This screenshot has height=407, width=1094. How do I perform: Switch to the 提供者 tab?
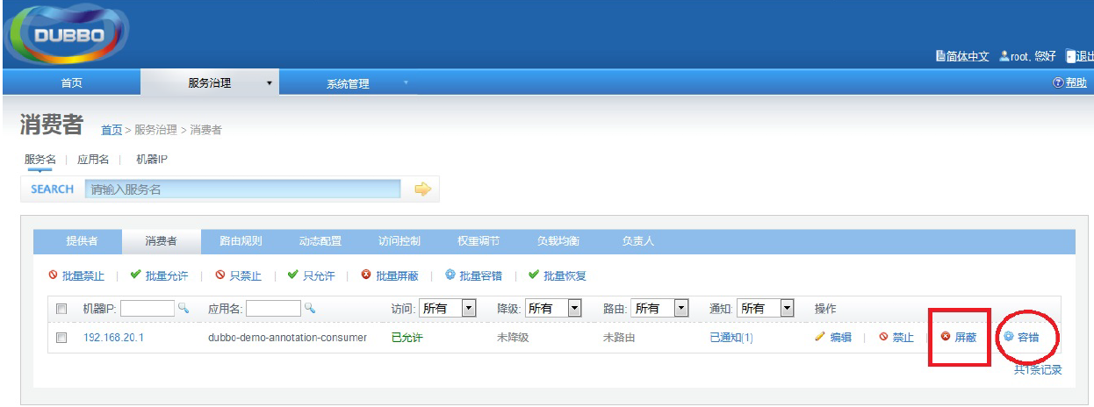(x=82, y=241)
